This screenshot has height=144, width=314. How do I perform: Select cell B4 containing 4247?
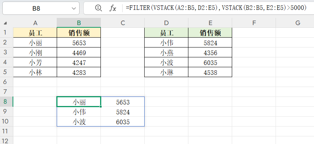point(79,62)
